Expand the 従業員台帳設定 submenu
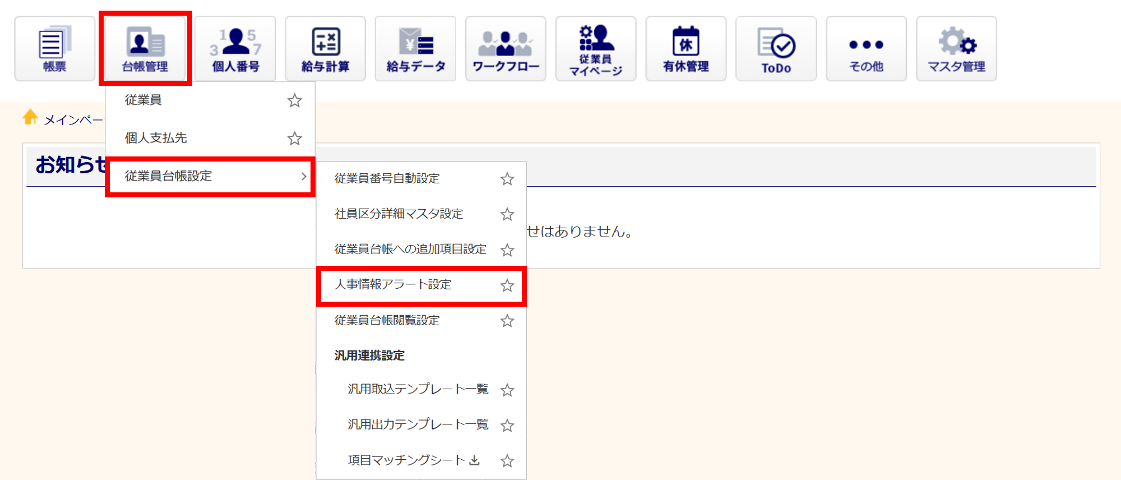 (210, 176)
